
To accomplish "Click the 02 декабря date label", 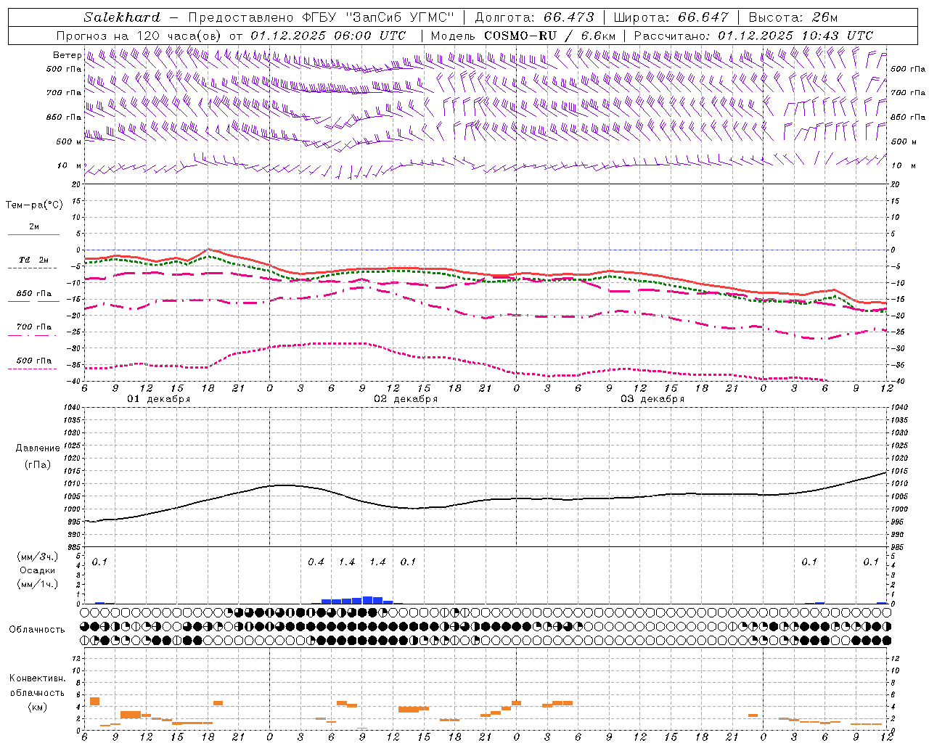I will (x=406, y=399).
